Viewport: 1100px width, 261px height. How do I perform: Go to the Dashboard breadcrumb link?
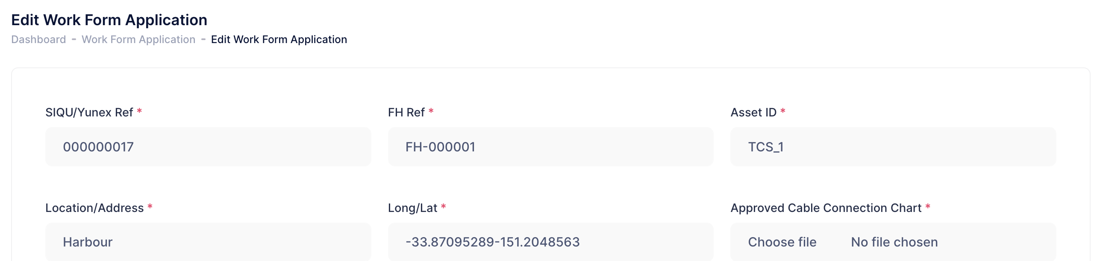point(38,40)
